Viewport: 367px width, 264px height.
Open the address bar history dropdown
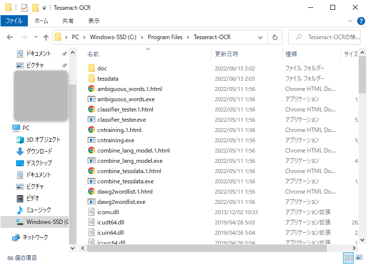(x=260, y=38)
